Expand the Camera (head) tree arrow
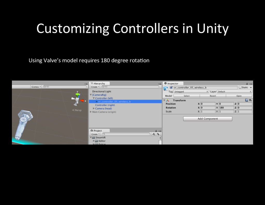 click(x=94, y=108)
